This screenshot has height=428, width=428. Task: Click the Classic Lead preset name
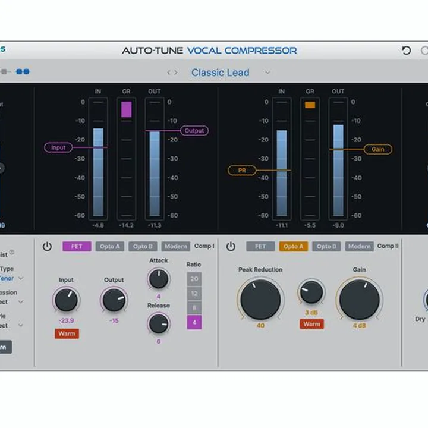coord(221,73)
